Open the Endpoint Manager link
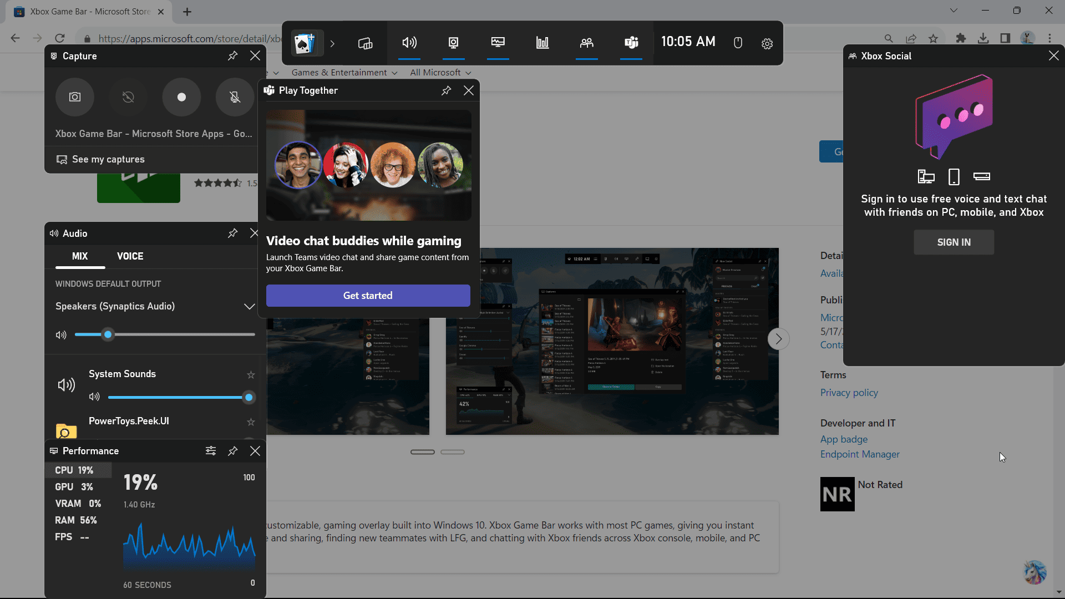This screenshot has width=1065, height=599. [860, 454]
